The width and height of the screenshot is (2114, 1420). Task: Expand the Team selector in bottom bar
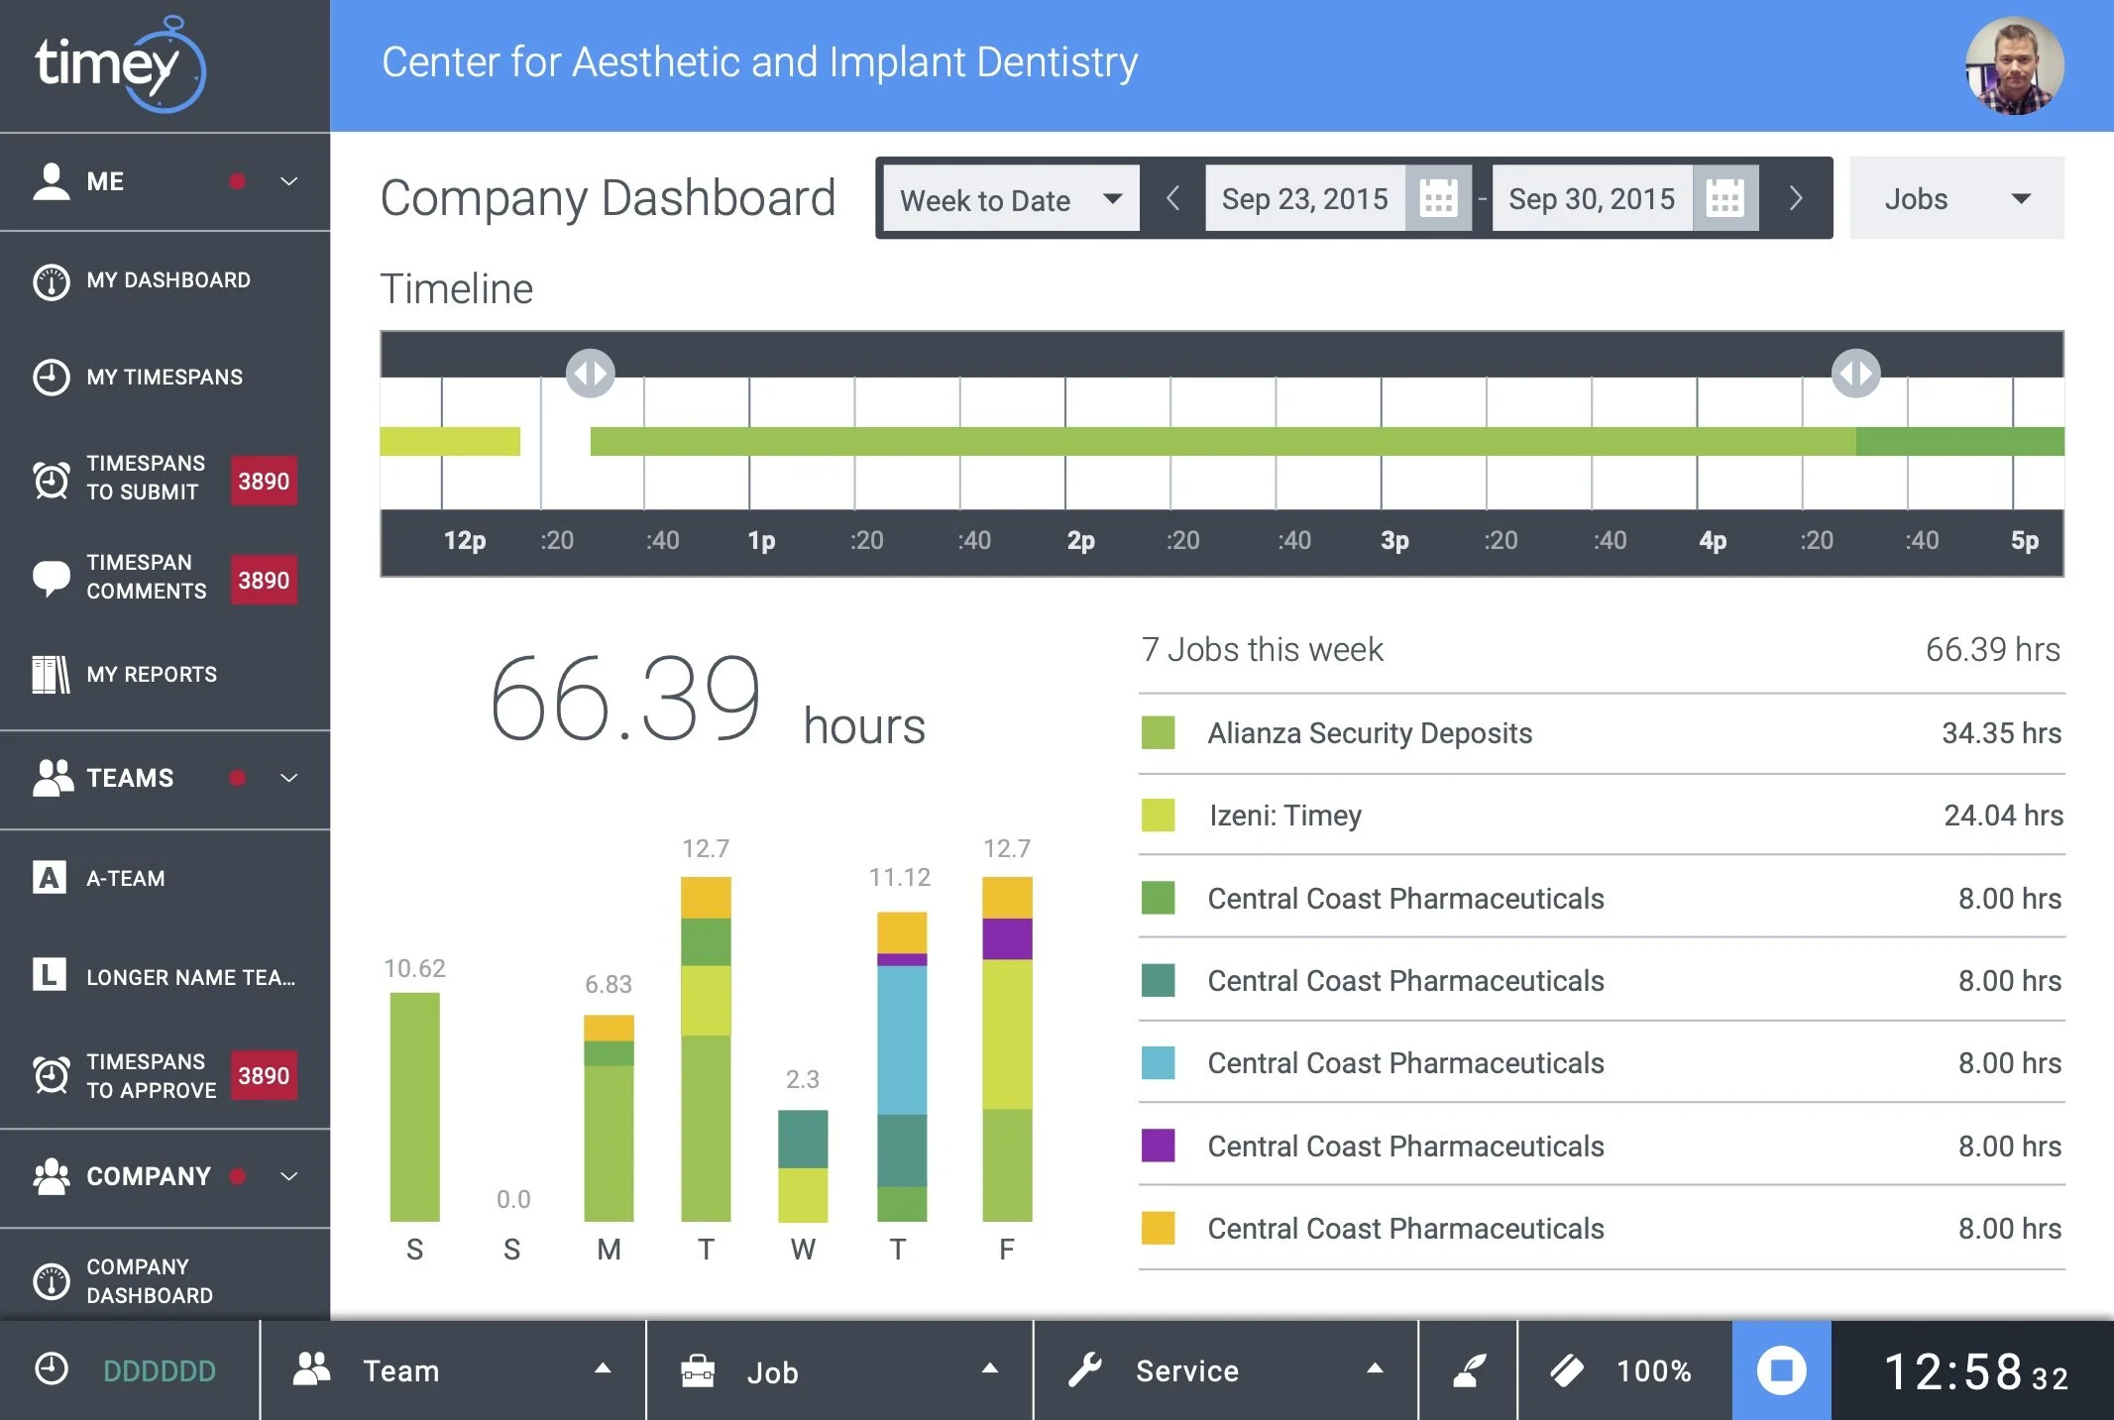pos(452,1370)
